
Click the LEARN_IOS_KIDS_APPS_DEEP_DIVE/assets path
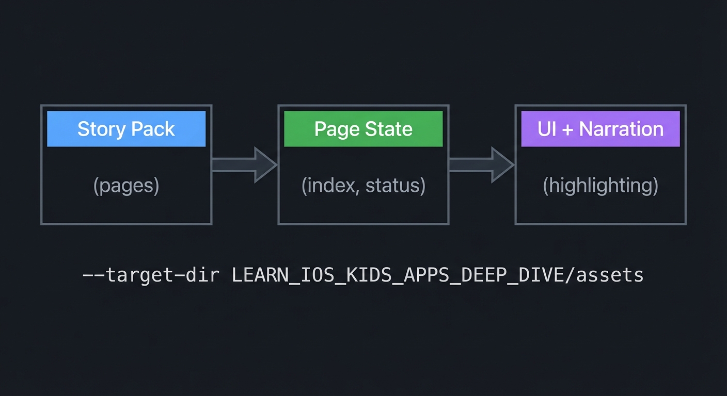click(437, 275)
